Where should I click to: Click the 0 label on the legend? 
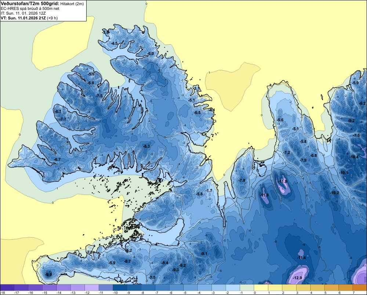coord(255,293)
